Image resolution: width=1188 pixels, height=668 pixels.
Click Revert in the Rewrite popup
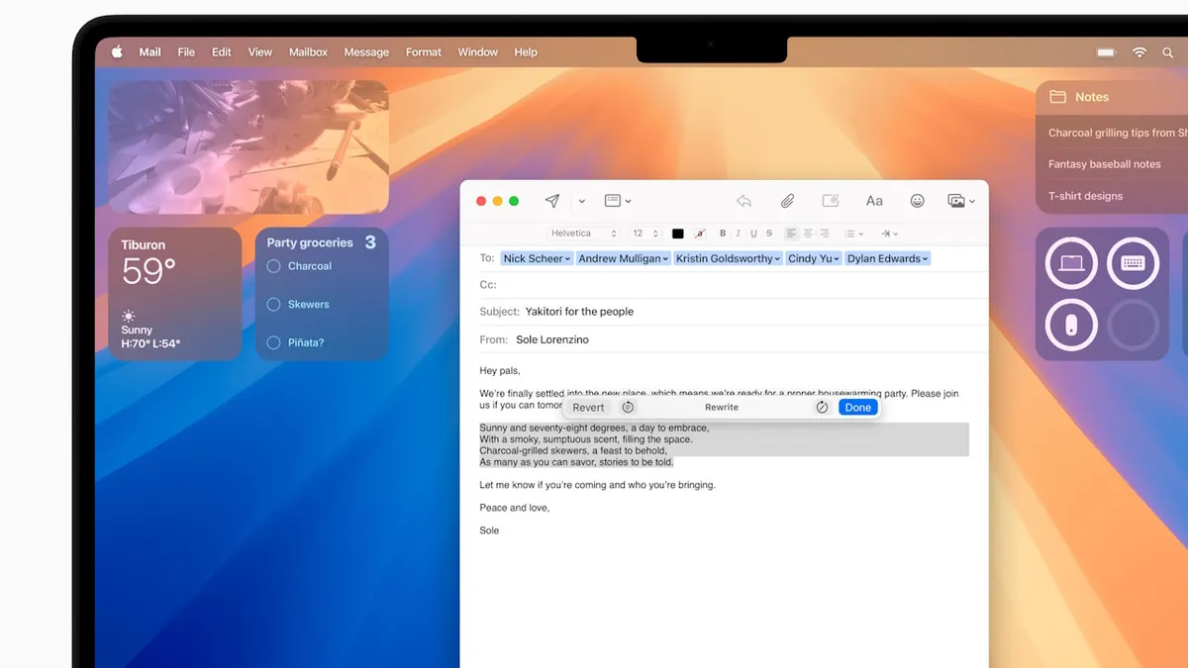coord(588,408)
